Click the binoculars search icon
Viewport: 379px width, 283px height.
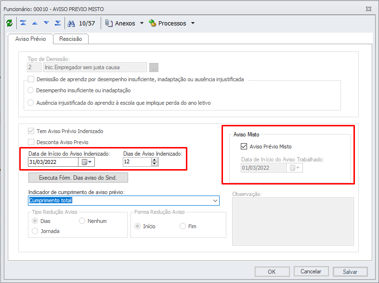71,24
